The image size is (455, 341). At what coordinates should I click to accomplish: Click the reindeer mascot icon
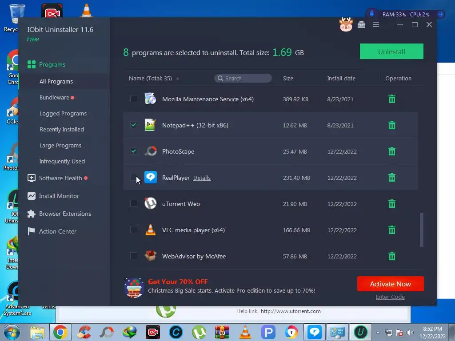[346, 24]
